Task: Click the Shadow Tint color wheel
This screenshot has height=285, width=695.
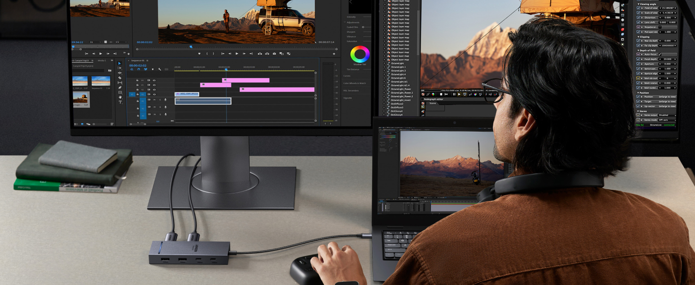Action: coord(359,55)
